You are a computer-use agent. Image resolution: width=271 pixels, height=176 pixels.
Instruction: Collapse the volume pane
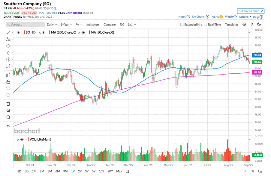[249, 139]
